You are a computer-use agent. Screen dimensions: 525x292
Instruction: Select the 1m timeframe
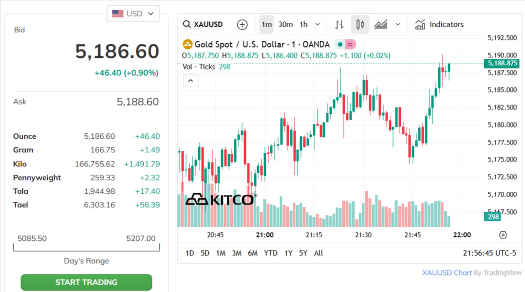pos(266,24)
